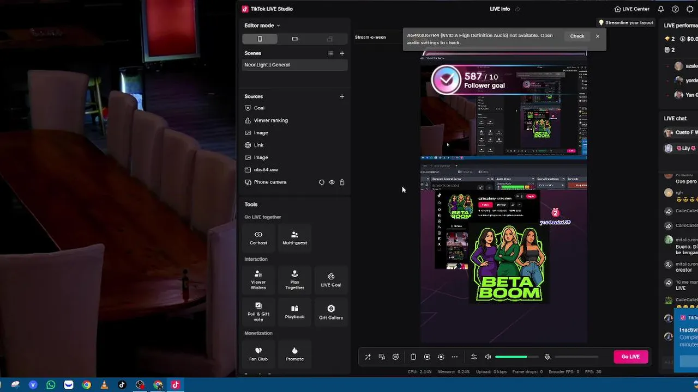
Task: Open the Editor mode dropdown
Action: click(262, 26)
